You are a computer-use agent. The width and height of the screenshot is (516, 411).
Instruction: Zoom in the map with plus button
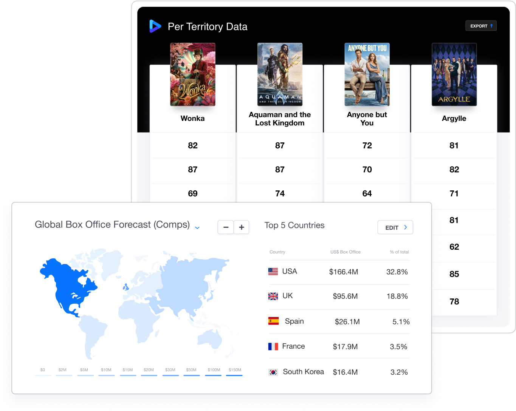(242, 227)
